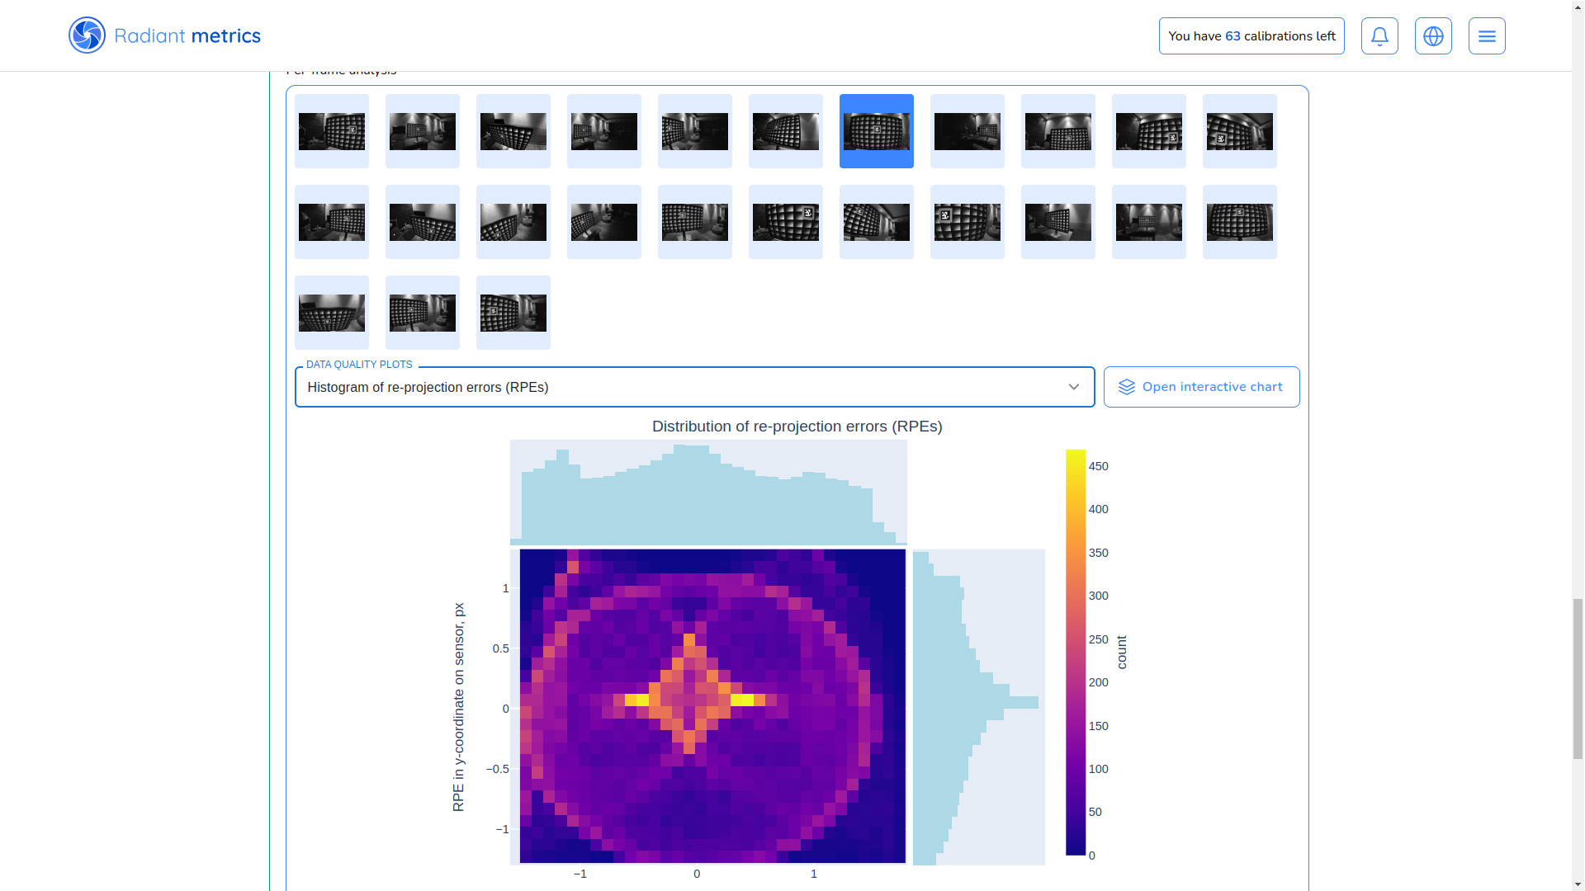The width and height of the screenshot is (1585, 891).
Task: Open the hamburger menu icon
Action: 1487,36
